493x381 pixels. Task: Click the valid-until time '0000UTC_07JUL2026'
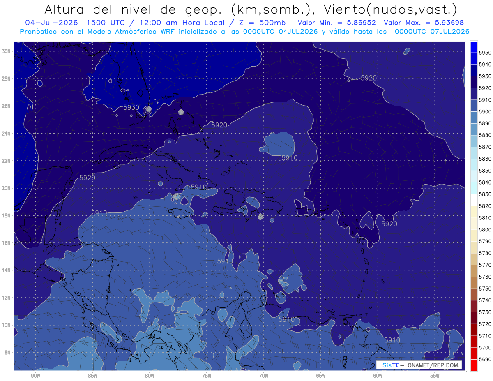[432, 32]
